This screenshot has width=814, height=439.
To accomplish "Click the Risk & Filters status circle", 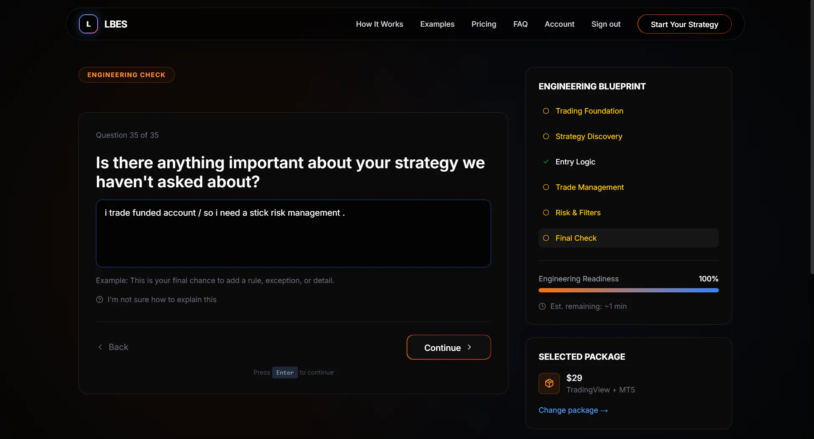I will 546,213.
